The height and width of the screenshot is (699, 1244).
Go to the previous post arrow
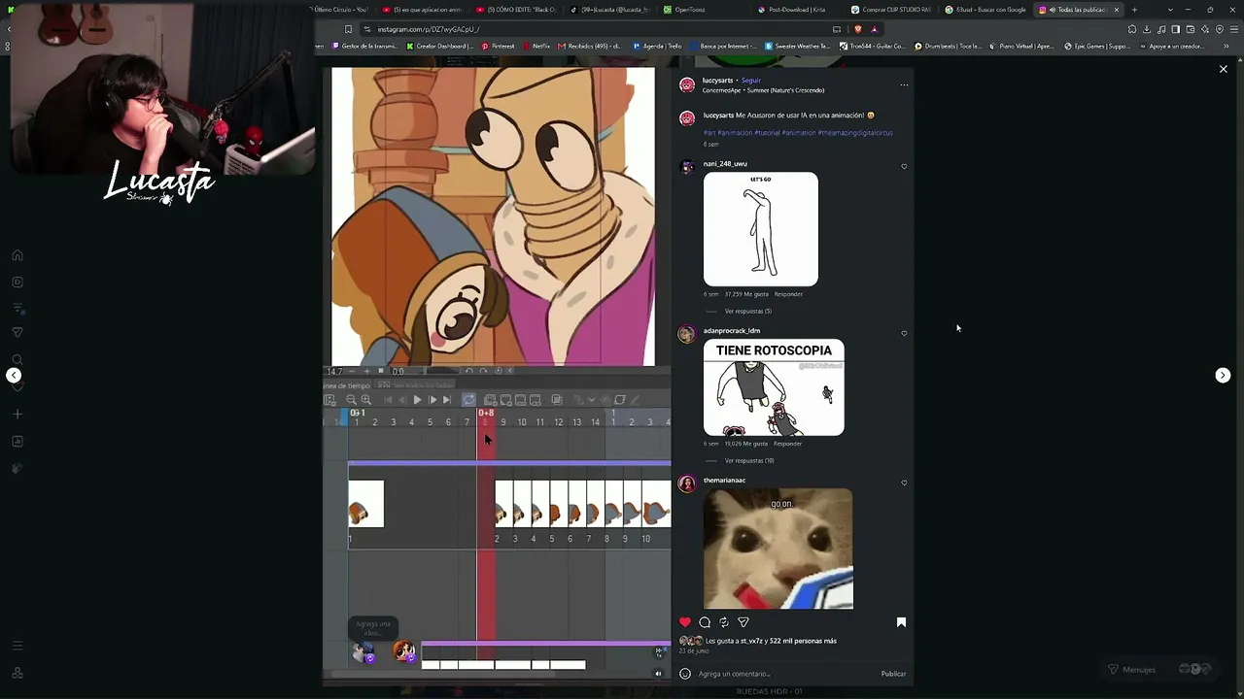click(x=14, y=375)
